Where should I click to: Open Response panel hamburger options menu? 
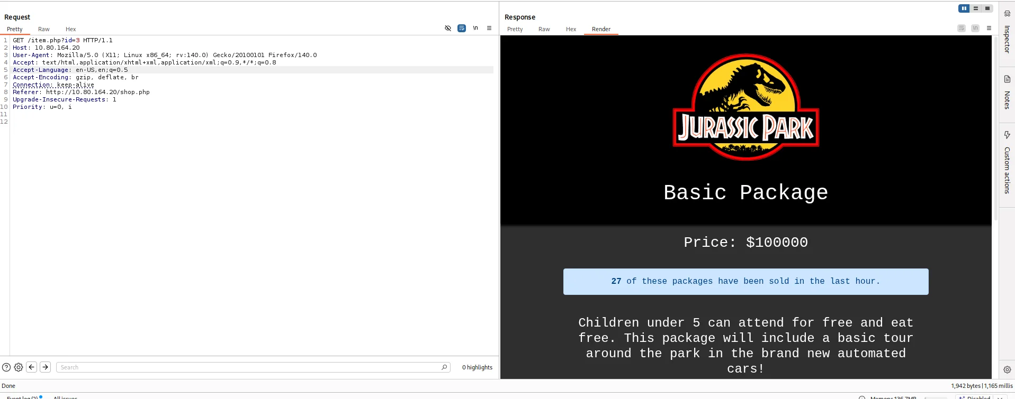coord(989,29)
